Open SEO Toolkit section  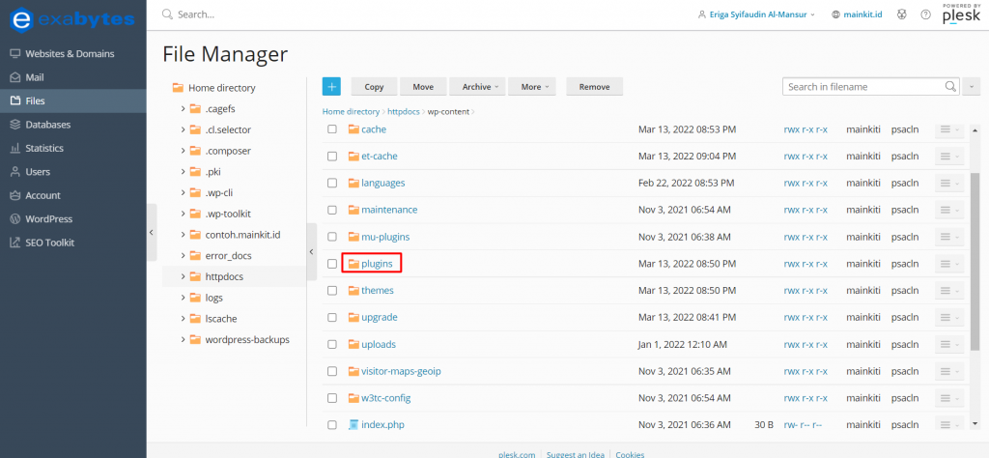coord(73,243)
